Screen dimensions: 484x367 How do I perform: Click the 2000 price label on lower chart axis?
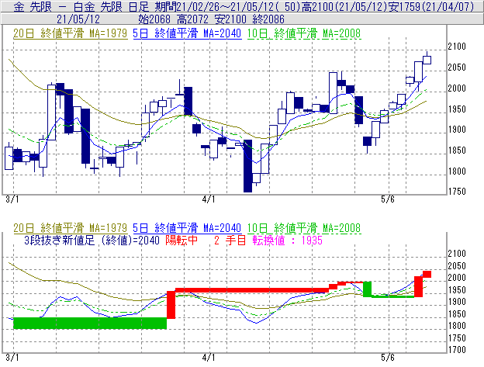click(x=457, y=278)
